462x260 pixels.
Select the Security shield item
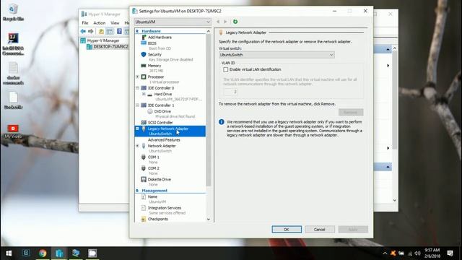point(154,55)
